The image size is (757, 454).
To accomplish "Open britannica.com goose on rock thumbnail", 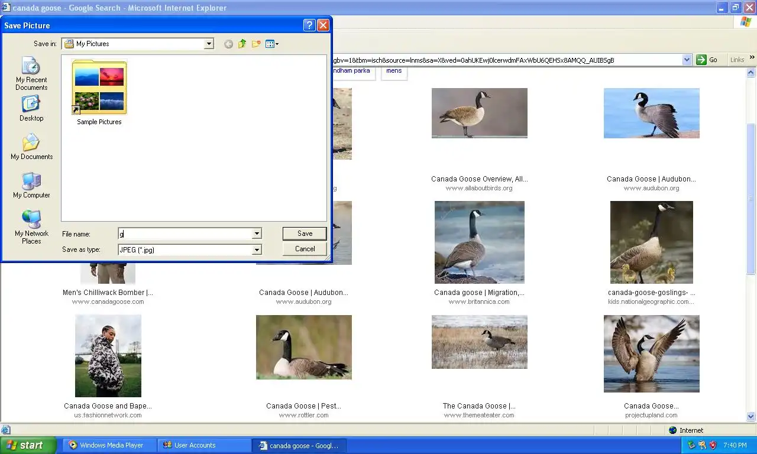I will tap(479, 242).
